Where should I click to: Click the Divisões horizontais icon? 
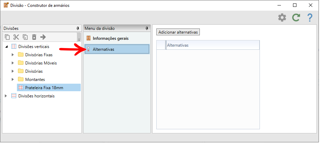pos(14,96)
